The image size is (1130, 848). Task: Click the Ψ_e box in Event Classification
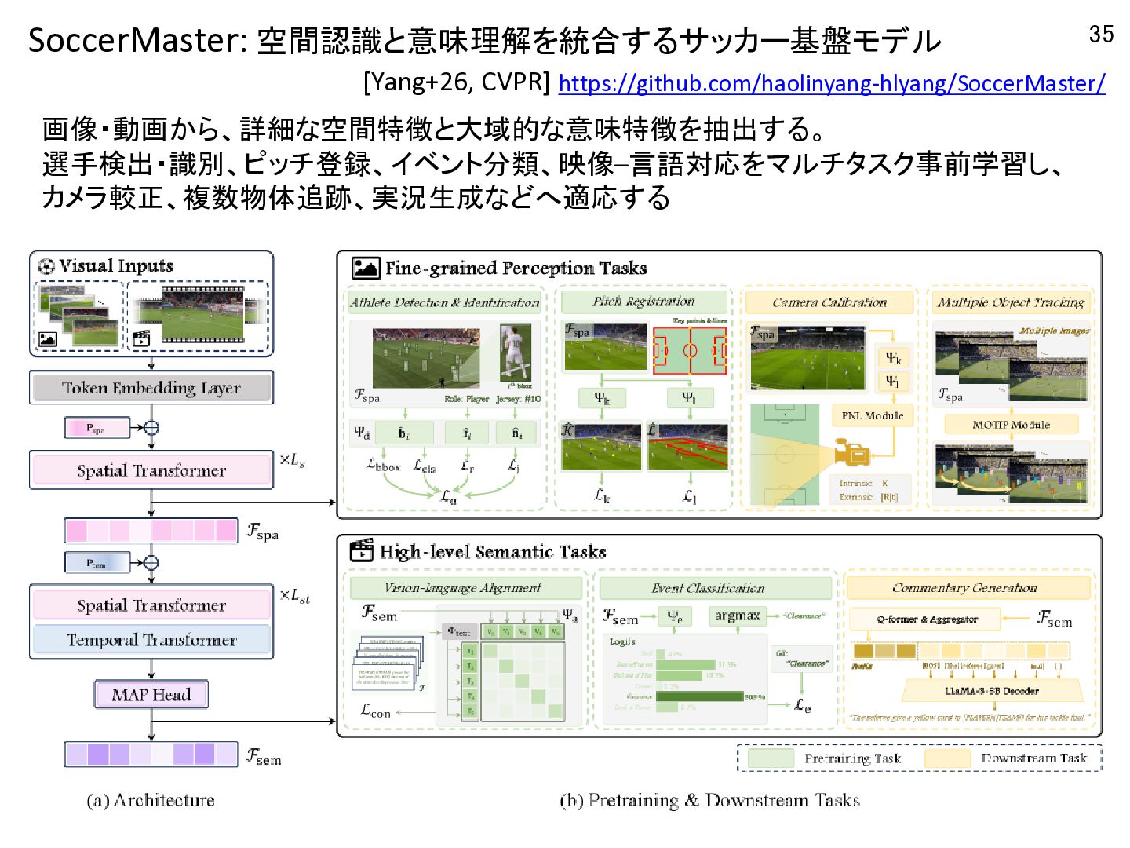pos(675,616)
